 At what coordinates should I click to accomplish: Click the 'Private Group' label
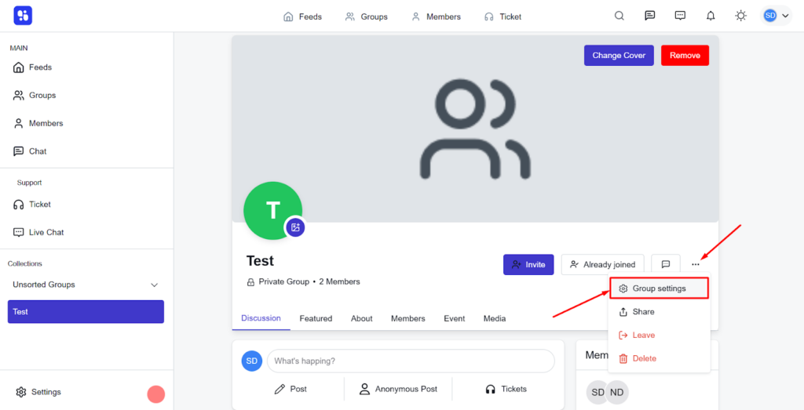(x=283, y=281)
